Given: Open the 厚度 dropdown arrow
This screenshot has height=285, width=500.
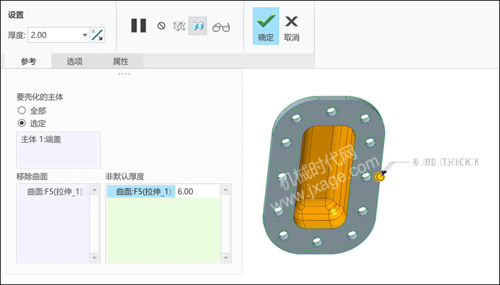Looking at the screenshot, I should tap(85, 35).
